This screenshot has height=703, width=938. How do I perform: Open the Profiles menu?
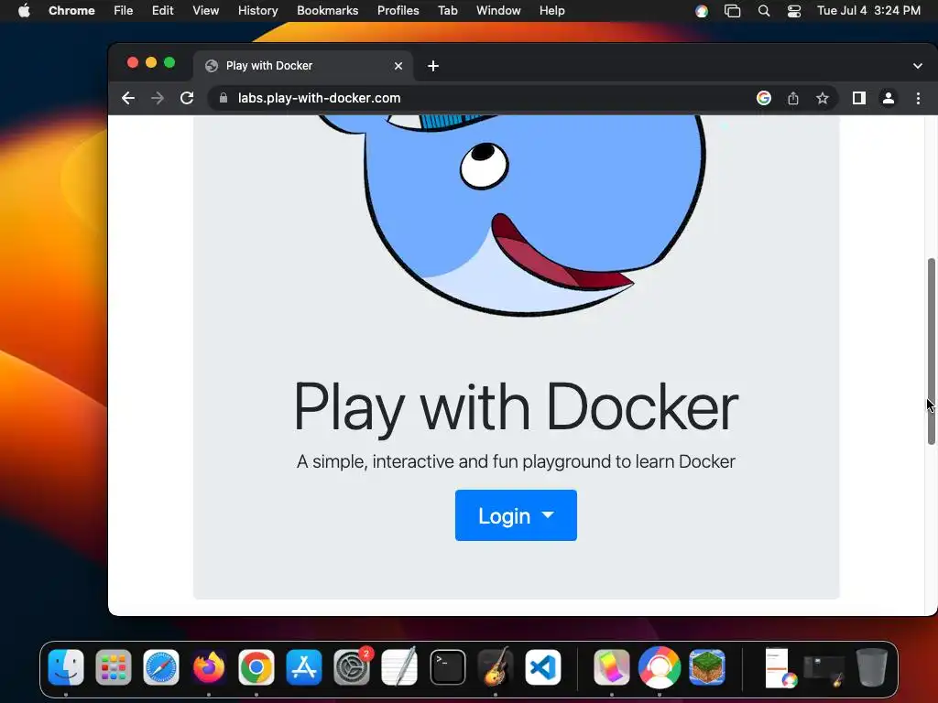click(398, 11)
